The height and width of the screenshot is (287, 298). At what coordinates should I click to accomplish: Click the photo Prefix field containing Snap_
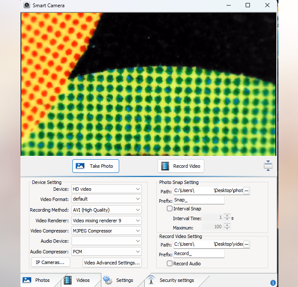(x=198, y=200)
